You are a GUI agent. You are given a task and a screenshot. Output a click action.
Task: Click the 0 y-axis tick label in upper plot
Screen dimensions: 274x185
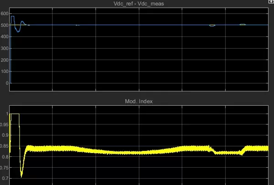point(6,83)
